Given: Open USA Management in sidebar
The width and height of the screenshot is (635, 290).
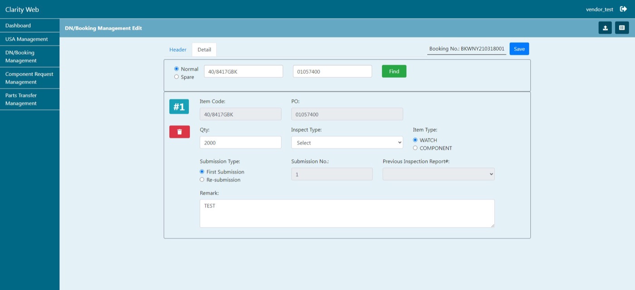Looking at the screenshot, I should tap(30, 39).
